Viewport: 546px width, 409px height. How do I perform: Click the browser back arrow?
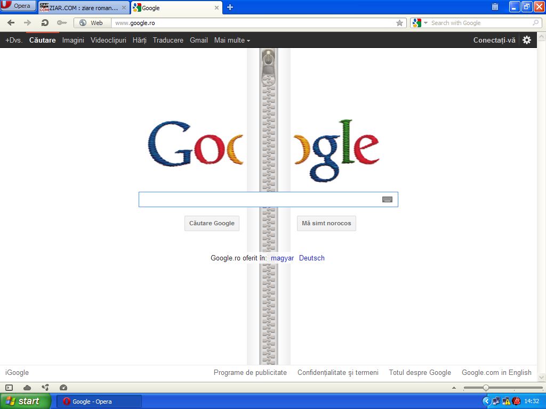pyautogui.click(x=11, y=23)
